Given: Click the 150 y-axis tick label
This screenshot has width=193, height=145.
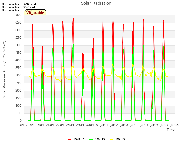Looking at the screenshot, I should pos(18,98).
